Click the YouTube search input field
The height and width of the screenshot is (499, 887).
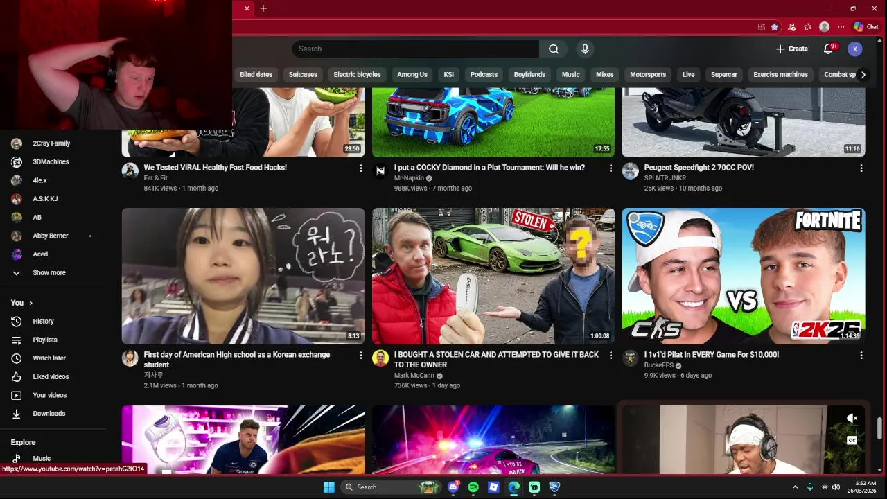pos(416,49)
